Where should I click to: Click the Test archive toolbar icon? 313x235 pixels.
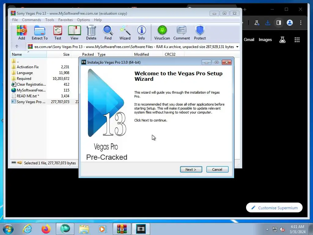[x=58, y=32]
